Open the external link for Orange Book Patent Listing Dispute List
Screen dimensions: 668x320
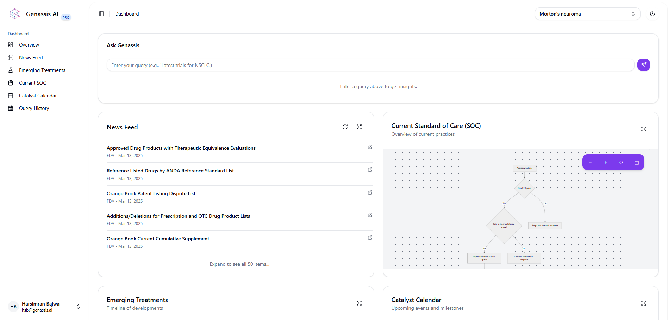(370, 192)
